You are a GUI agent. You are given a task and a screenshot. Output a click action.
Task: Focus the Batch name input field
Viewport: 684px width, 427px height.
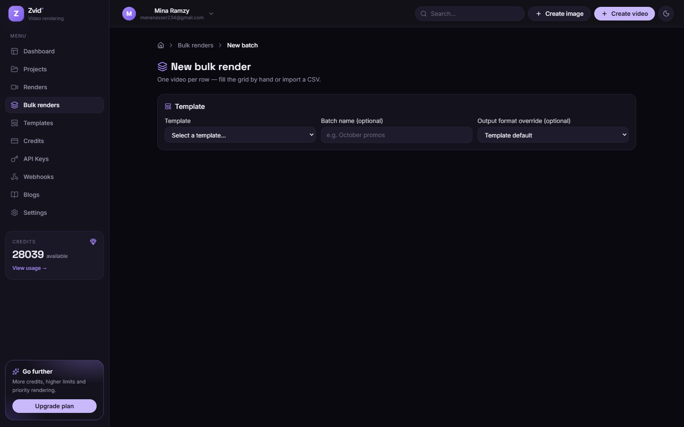396,135
